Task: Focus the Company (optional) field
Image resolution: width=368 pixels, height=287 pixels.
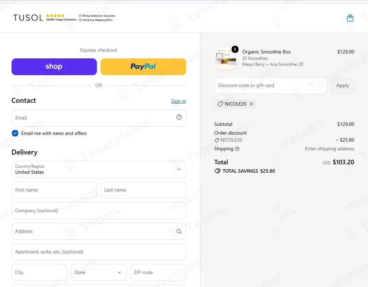Action: [x=99, y=210]
